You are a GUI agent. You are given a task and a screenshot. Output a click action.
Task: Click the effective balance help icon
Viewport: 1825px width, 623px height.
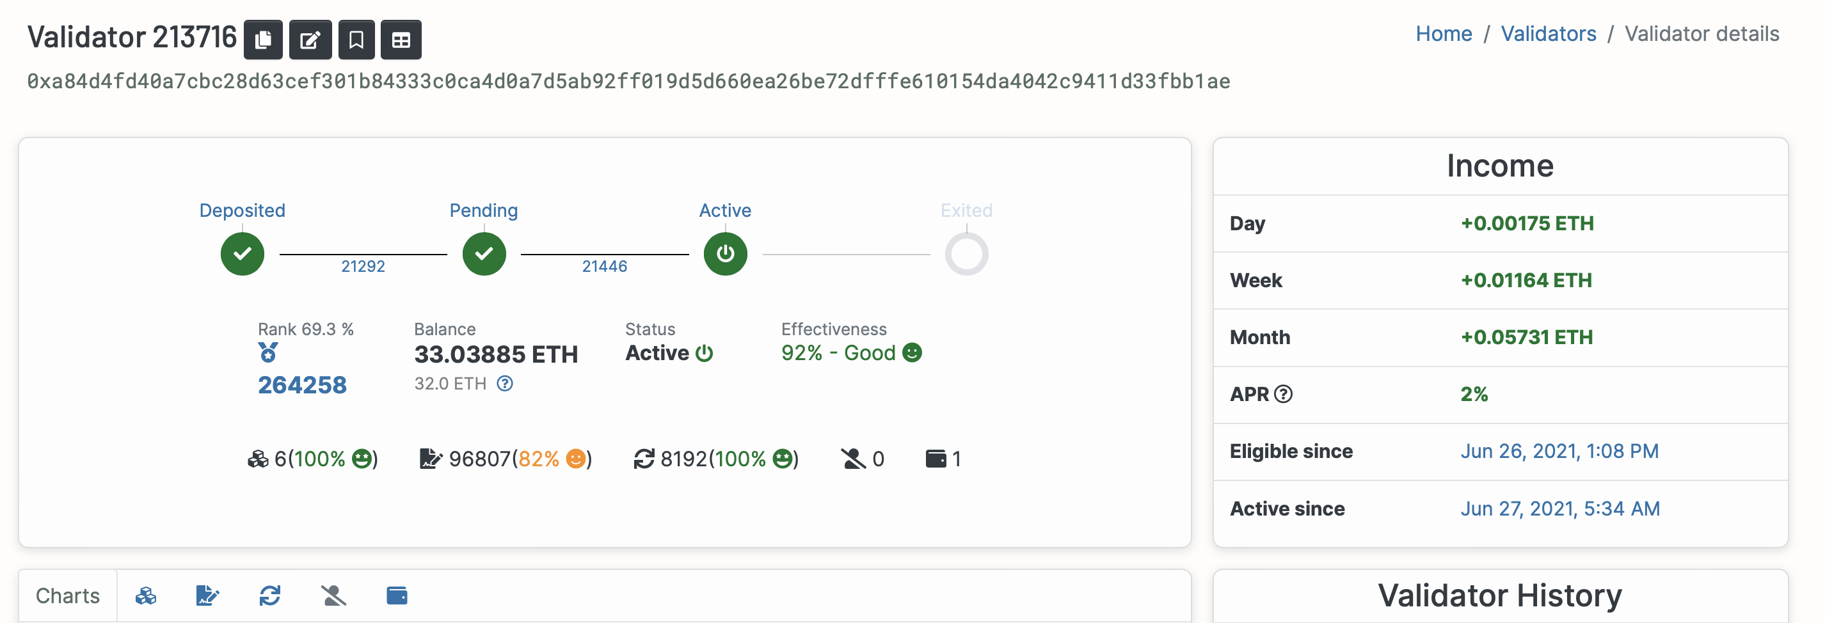pyautogui.click(x=504, y=384)
